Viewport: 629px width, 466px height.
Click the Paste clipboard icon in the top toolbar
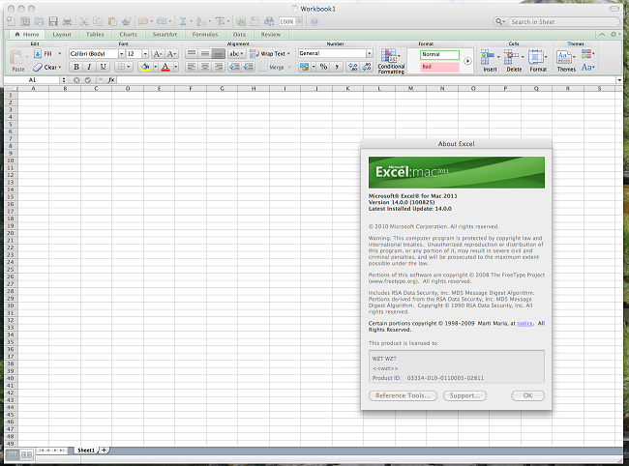click(x=112, y=21)
